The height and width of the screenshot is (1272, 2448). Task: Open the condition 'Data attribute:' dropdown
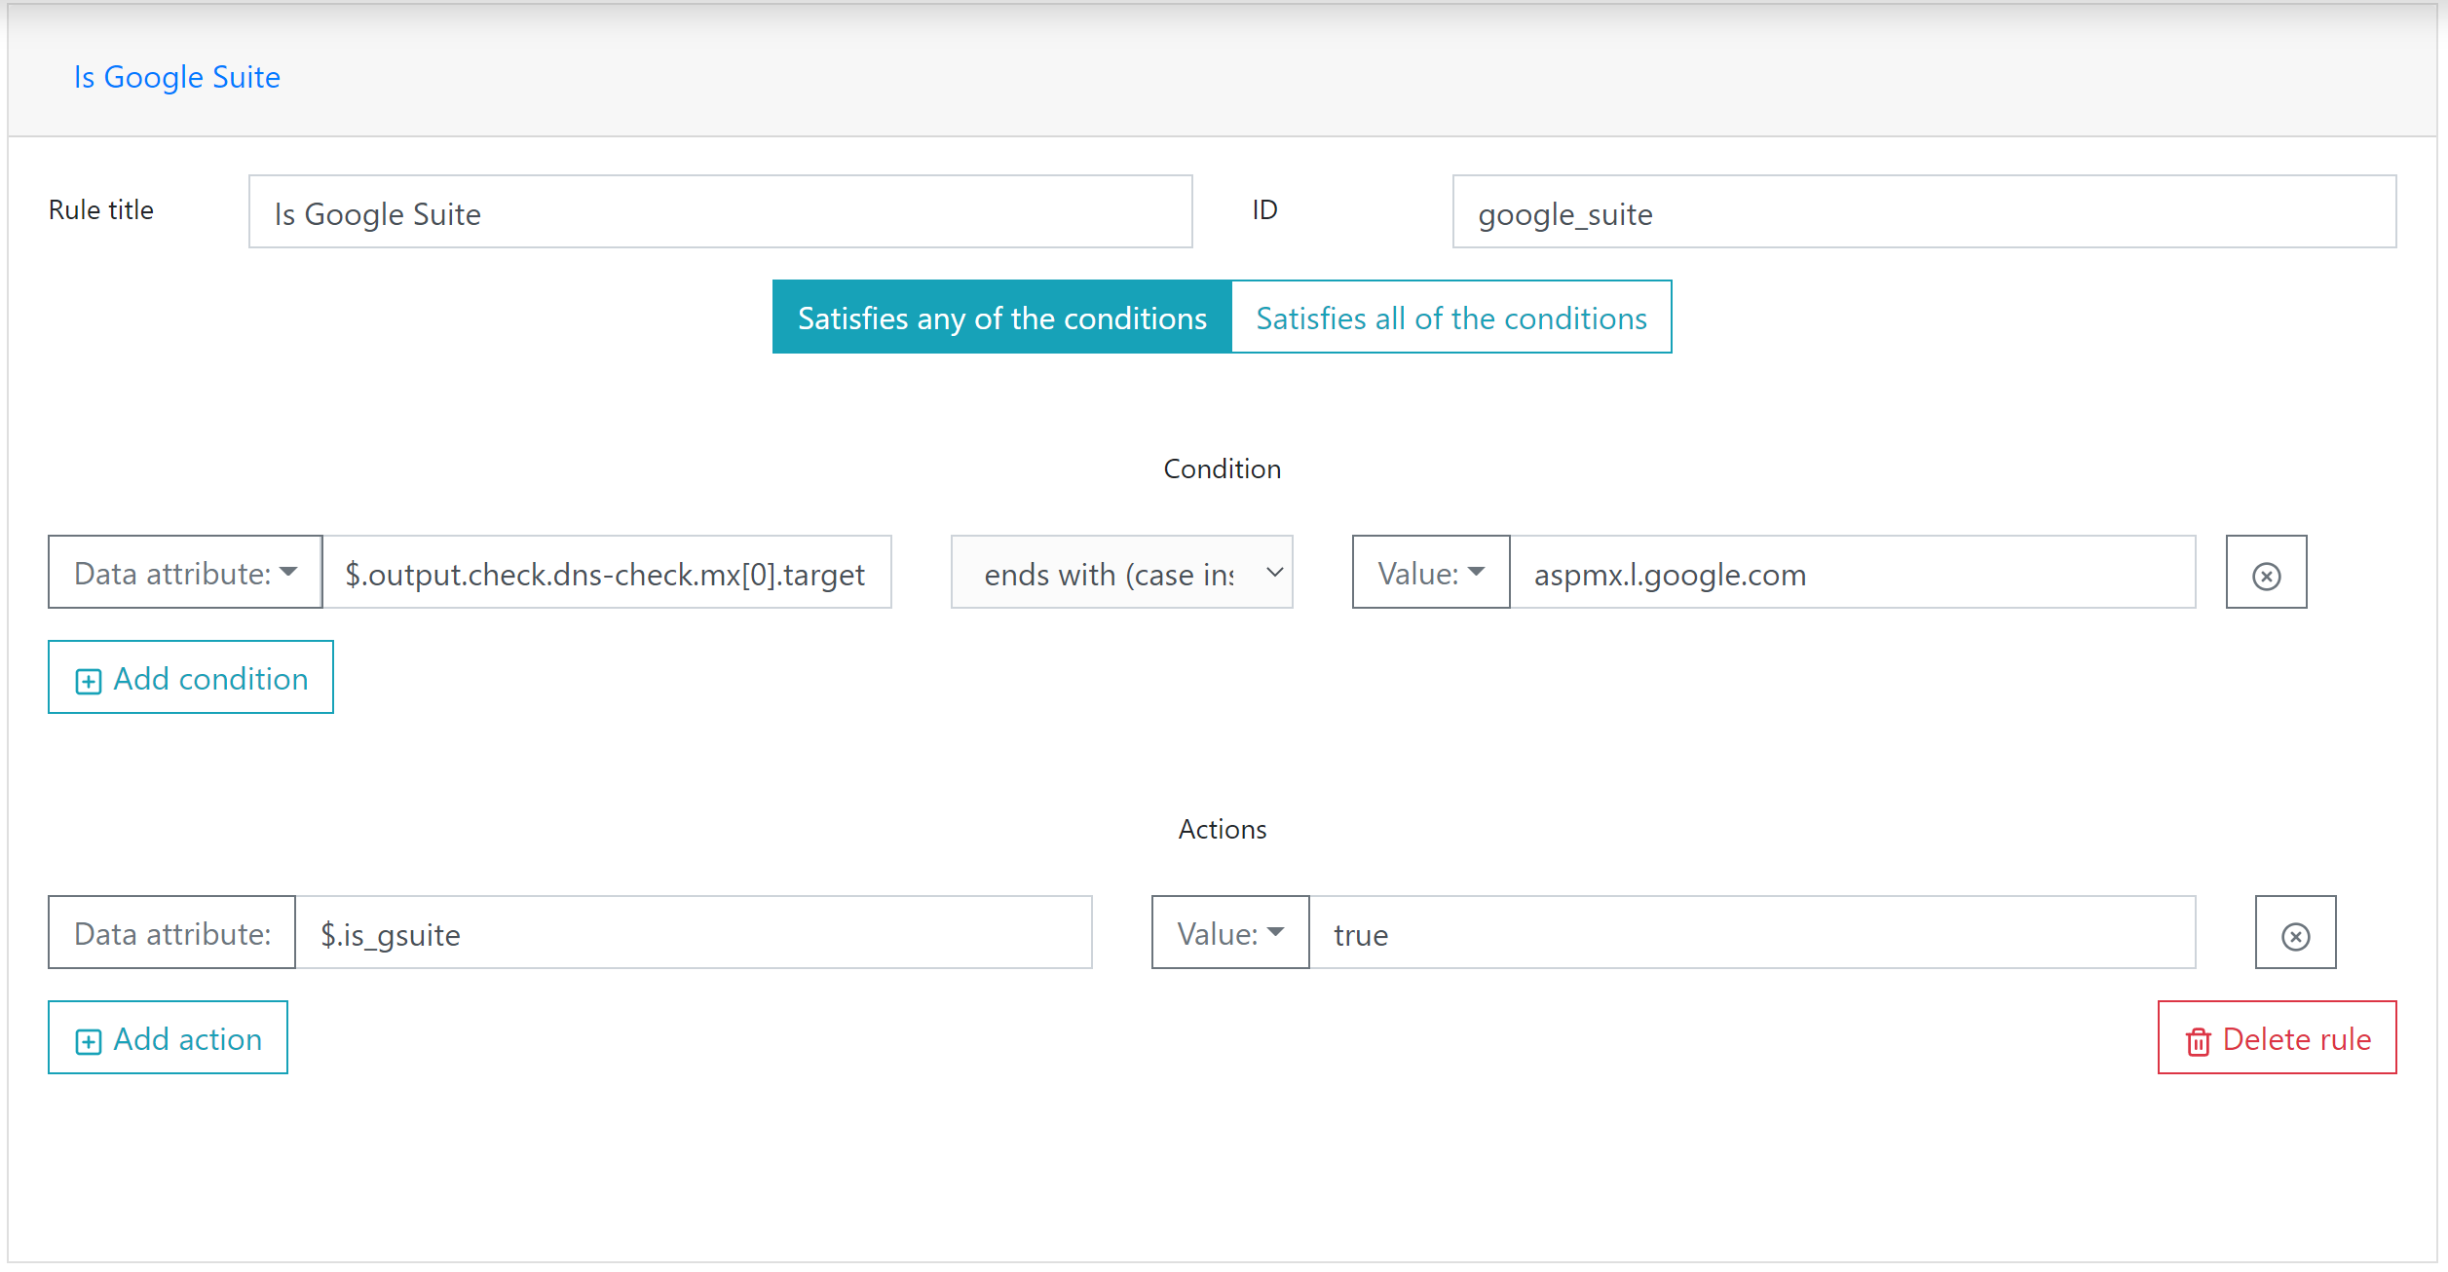185,572
